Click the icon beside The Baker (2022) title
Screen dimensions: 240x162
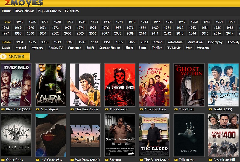coord(141,160)
